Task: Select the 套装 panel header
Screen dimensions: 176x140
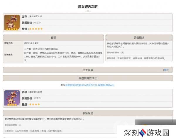Action: click(x=53, y=38)
